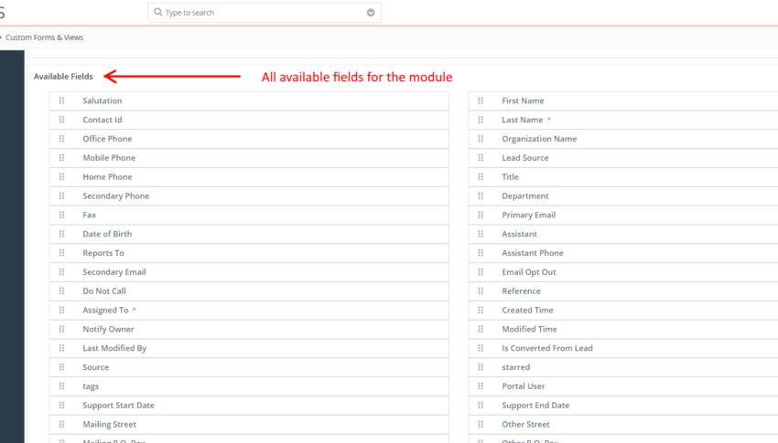778x443 pixels.
Task: Click the search magnifier icon
Action: (x=157, y=12)
